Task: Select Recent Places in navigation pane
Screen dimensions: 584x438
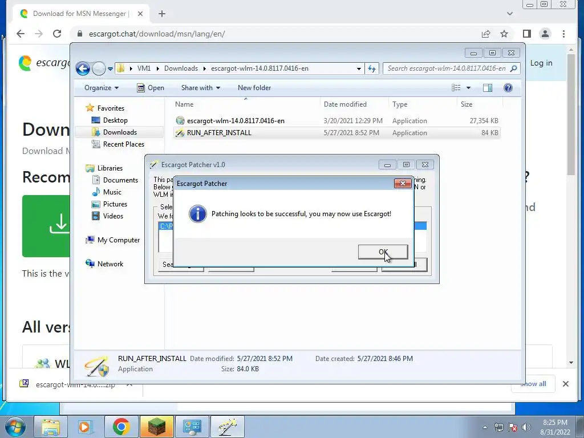Action: pyautogui.click(x=123, y=144)
